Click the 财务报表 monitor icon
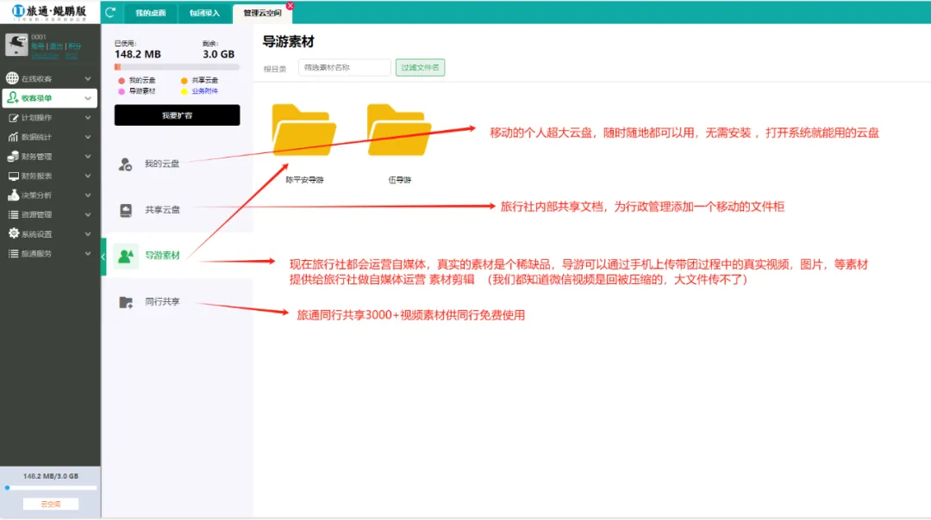This screenshot has width=931, height=520. click(13, 176)
